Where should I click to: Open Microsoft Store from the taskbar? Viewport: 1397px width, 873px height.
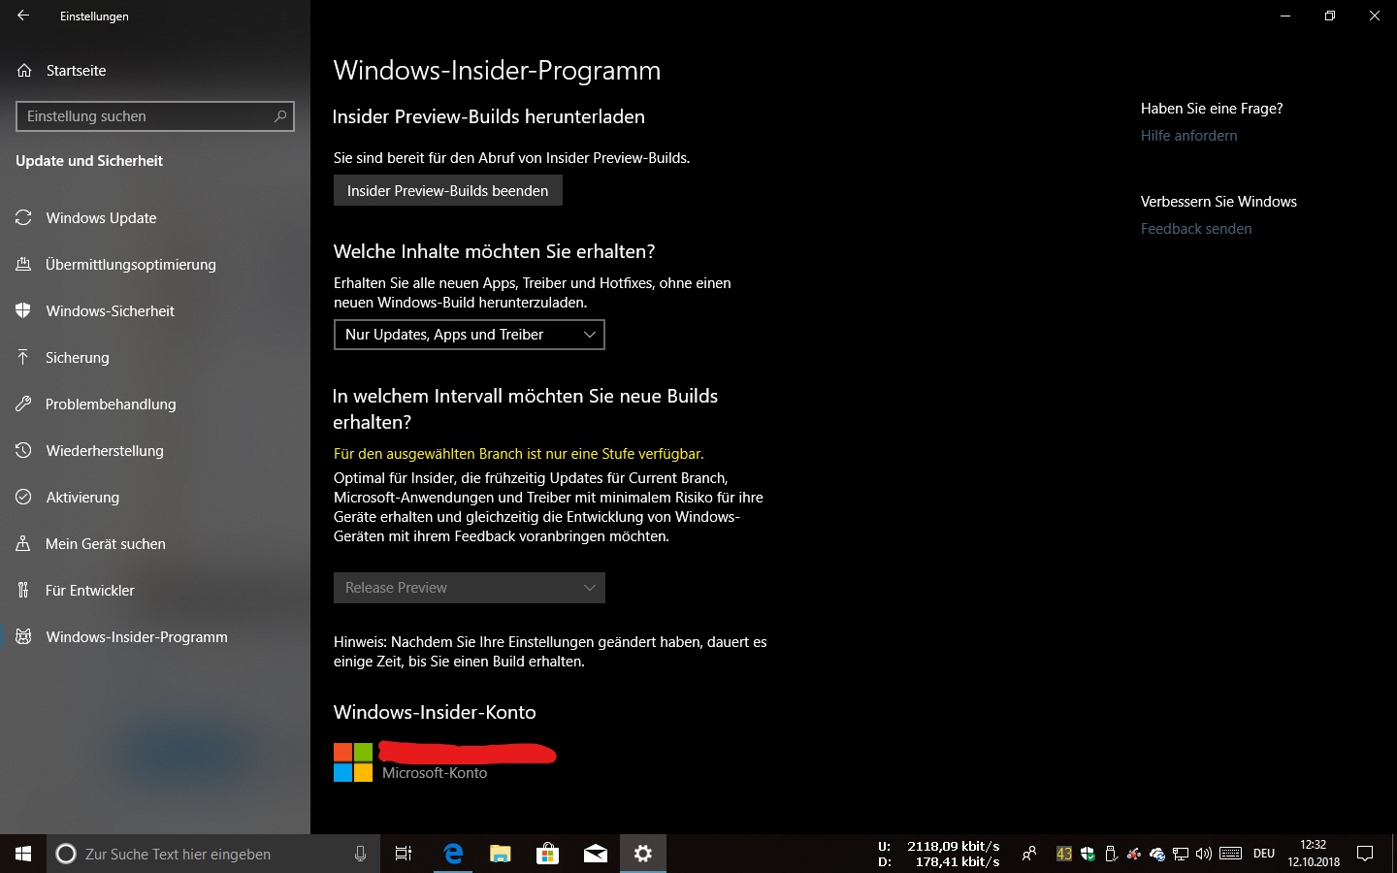[548, 854]
